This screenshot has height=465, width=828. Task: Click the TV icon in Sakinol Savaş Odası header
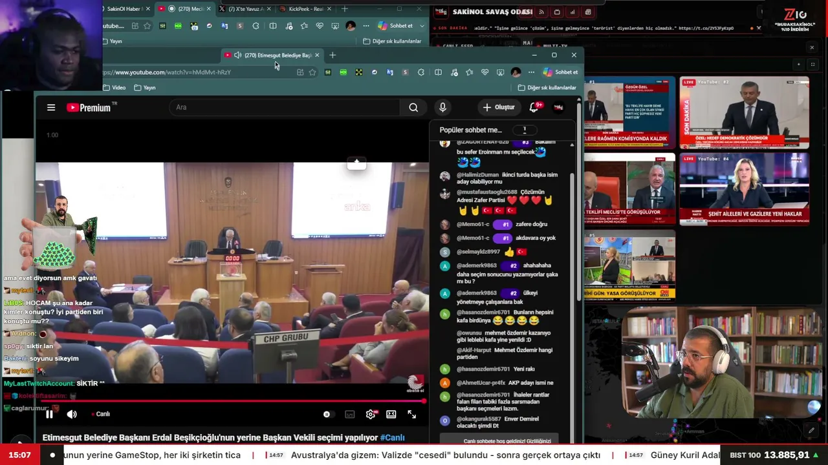tap(558, 12)
